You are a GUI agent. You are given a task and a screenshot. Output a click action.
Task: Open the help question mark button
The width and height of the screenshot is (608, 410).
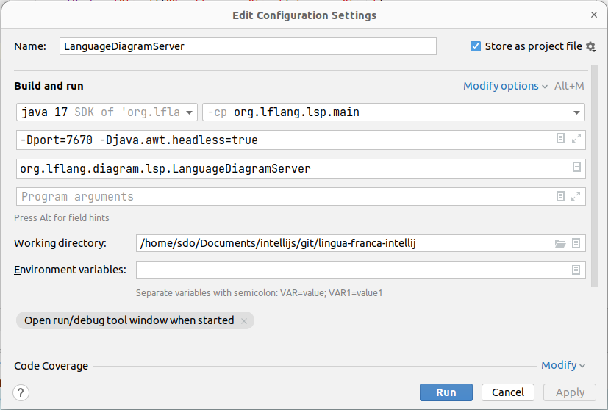pyautogui.click(x=21, y=392)
